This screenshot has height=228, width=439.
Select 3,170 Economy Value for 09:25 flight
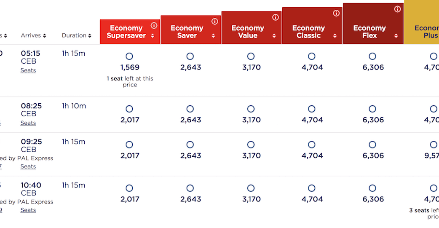pos(251,145)
